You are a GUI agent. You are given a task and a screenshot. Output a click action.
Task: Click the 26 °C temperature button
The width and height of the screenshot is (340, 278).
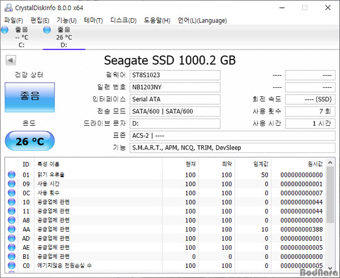click(x=29, y=141)
